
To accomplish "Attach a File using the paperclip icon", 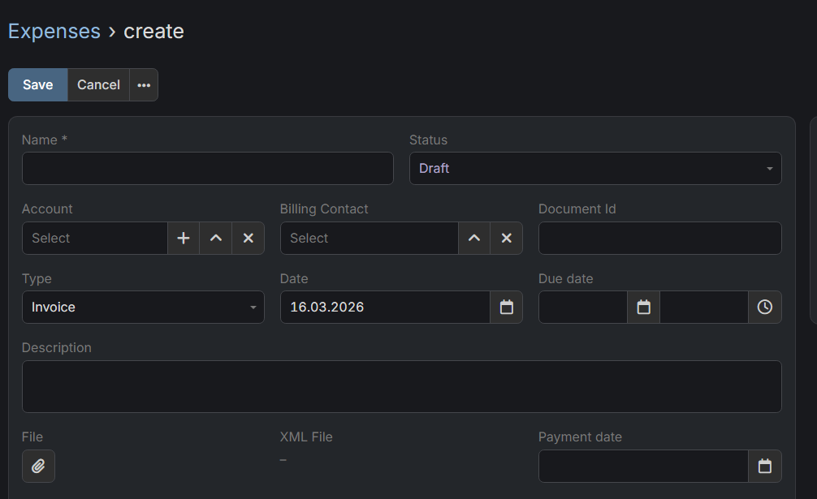I will tap(38, 466).
